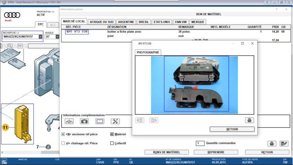Click the diagram icon in Informations complémentaires
The height and width of the screenshot is (165, 293).
69,121
